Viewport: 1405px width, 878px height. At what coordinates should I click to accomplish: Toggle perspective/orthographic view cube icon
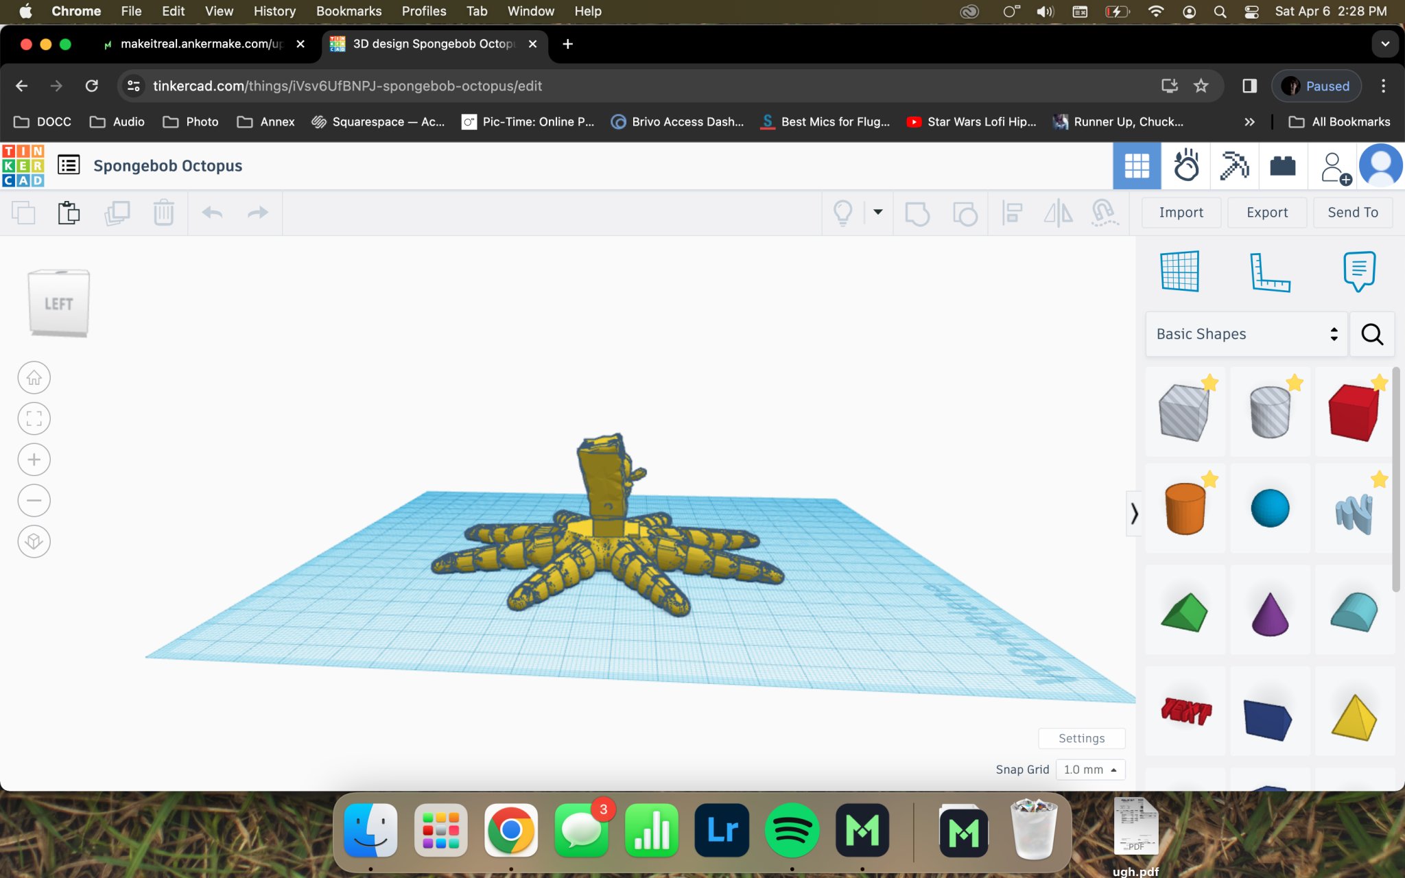click(x=34, y=542)
